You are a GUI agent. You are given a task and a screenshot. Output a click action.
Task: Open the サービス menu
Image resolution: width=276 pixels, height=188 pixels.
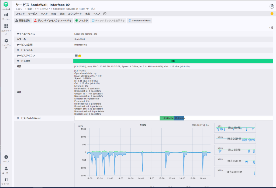[33, 14]
